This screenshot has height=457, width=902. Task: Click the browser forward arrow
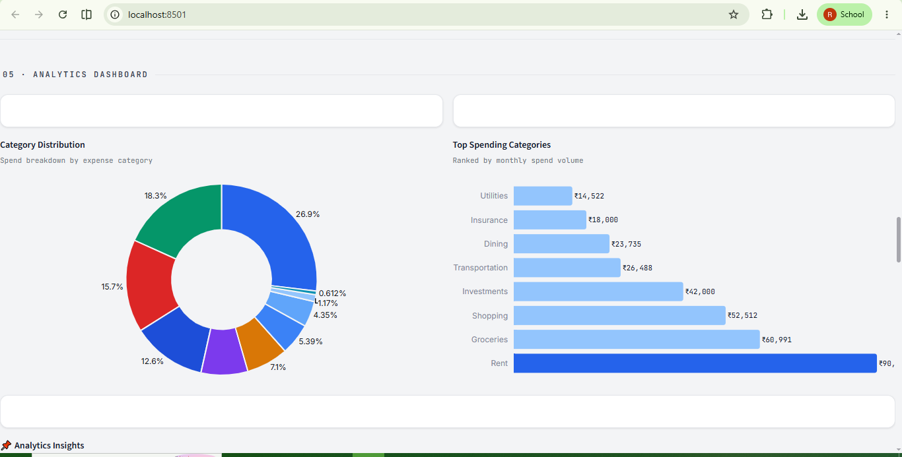39,15
